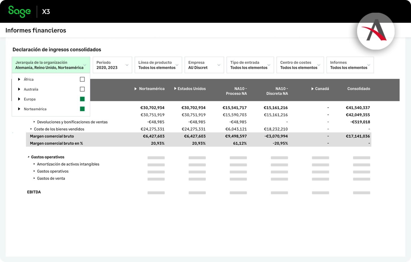Deselect the green Norteamérica checkbox
411x262 pixels.
tap(82, 109)
